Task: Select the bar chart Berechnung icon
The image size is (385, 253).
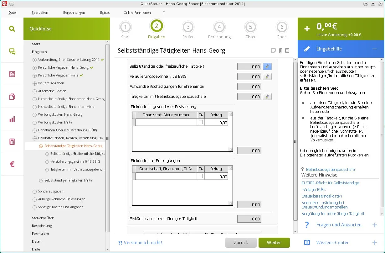Action: coord(12,119)
